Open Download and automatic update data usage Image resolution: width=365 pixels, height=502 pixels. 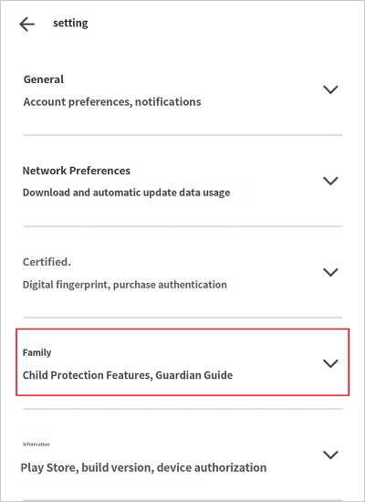point(126,193)
